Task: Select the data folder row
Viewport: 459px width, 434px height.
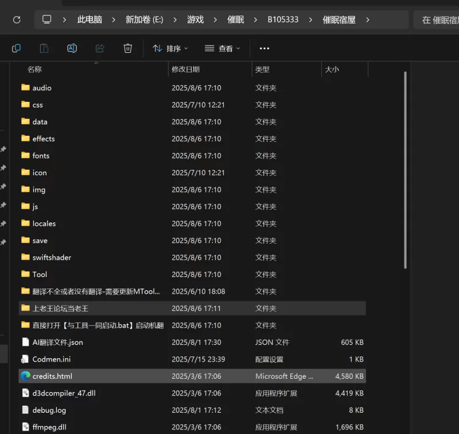Action: click(x=192, y=121)
